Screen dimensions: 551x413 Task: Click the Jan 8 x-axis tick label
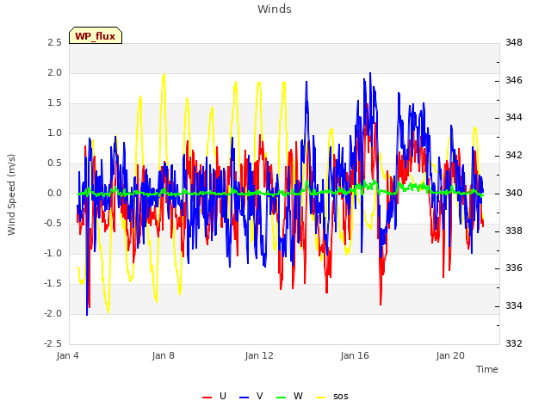(163, 355)
